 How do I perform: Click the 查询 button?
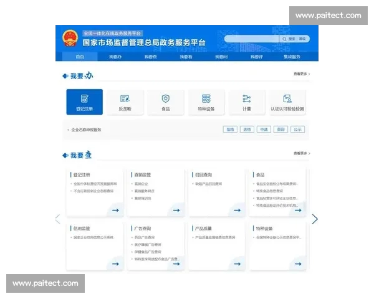point(280,130)
